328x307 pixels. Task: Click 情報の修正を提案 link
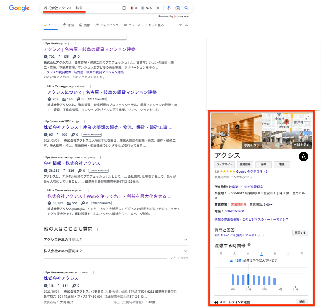[227, 219]
